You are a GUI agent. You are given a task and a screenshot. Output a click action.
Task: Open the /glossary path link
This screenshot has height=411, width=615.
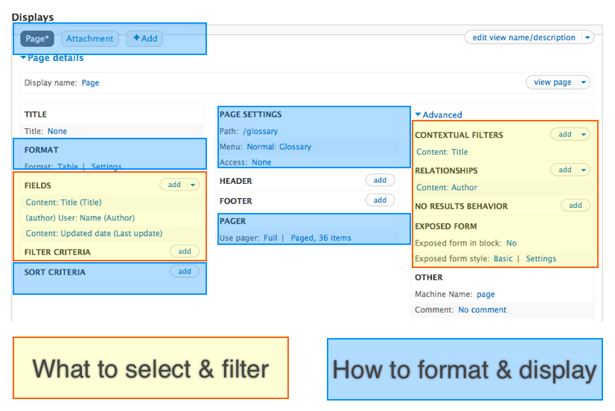tap(260, 131)
